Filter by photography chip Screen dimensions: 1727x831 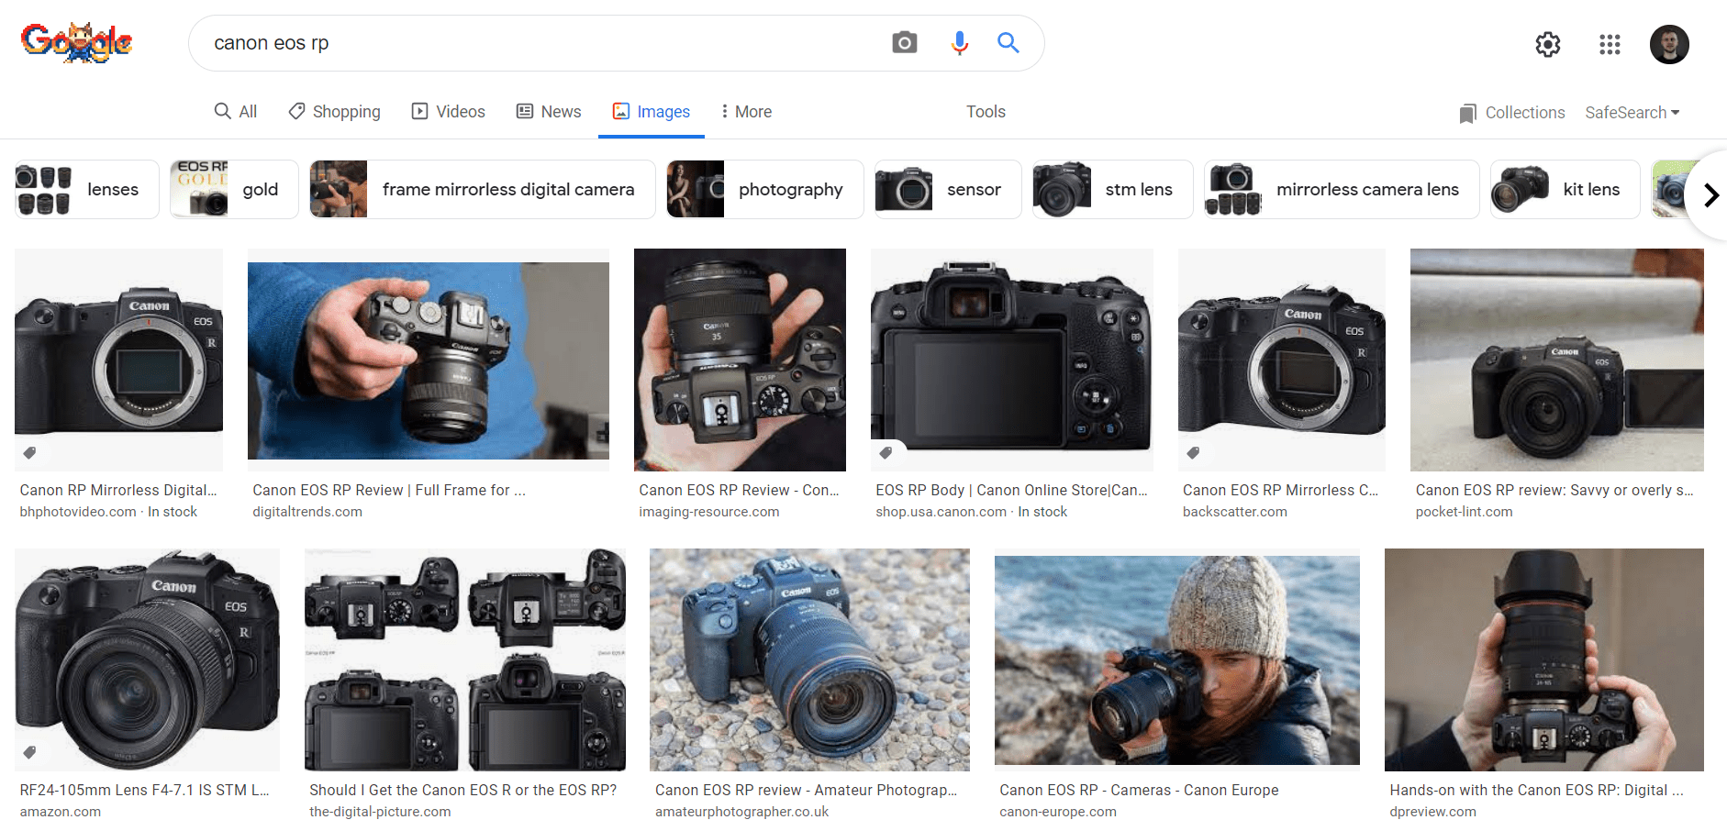click(x=765, y=189)
